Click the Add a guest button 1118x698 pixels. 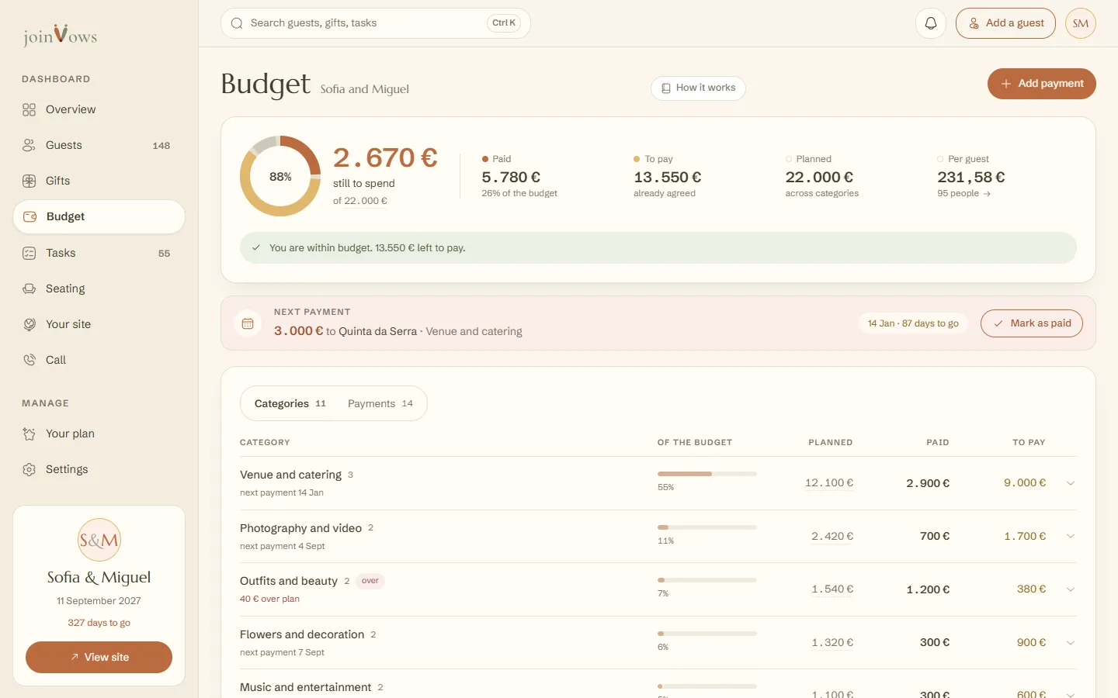click(1005, 23)
